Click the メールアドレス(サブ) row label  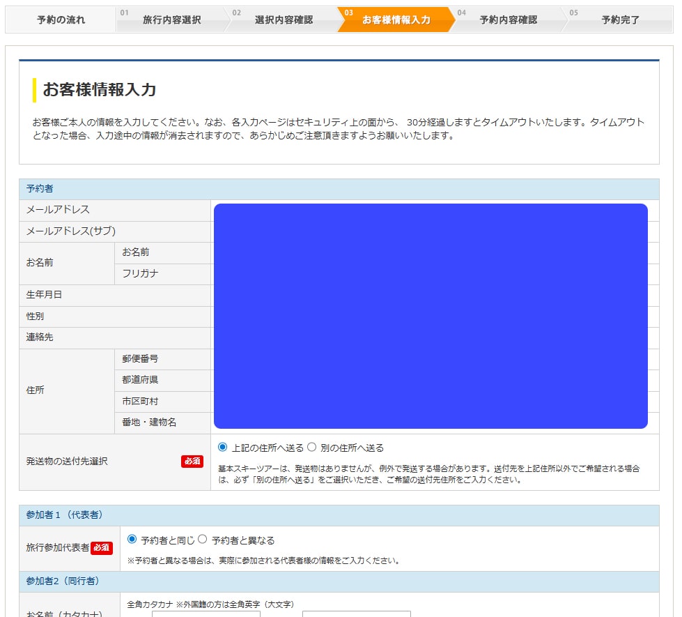point(71,231)
